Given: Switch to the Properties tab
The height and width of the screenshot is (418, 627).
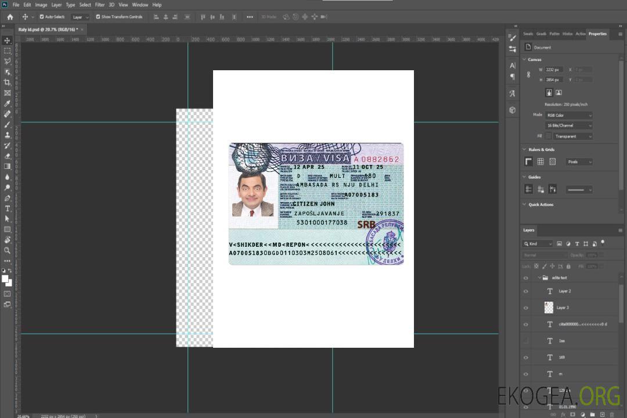Looking at the screenshot, I should (x=597, y=34).
